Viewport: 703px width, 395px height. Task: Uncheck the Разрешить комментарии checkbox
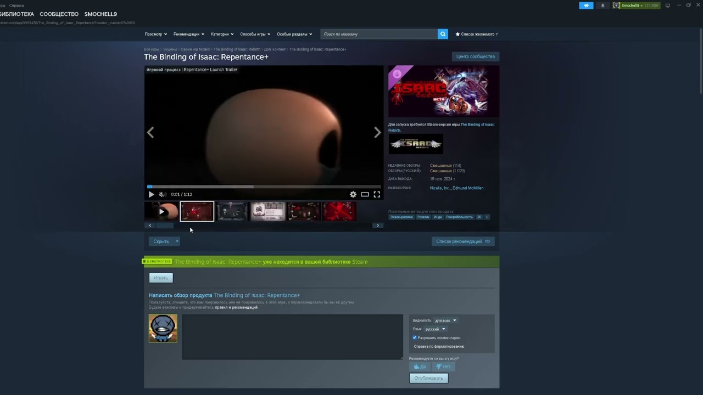[415, 337]
